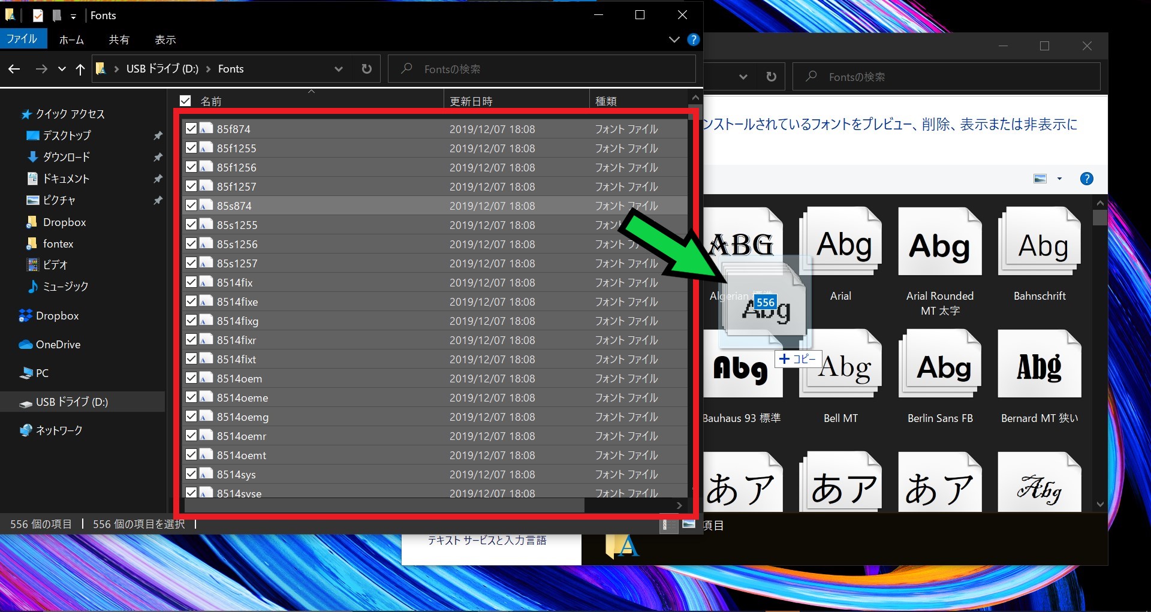Click the Dropbox logo root icon
Screen dimensions: 1151x612
pos(25,315)
